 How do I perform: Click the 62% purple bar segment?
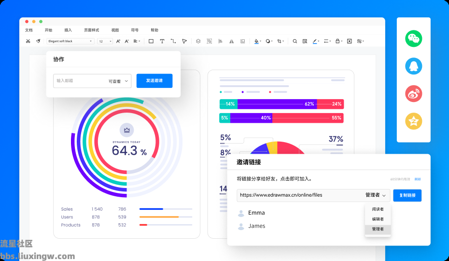point(277,104)
